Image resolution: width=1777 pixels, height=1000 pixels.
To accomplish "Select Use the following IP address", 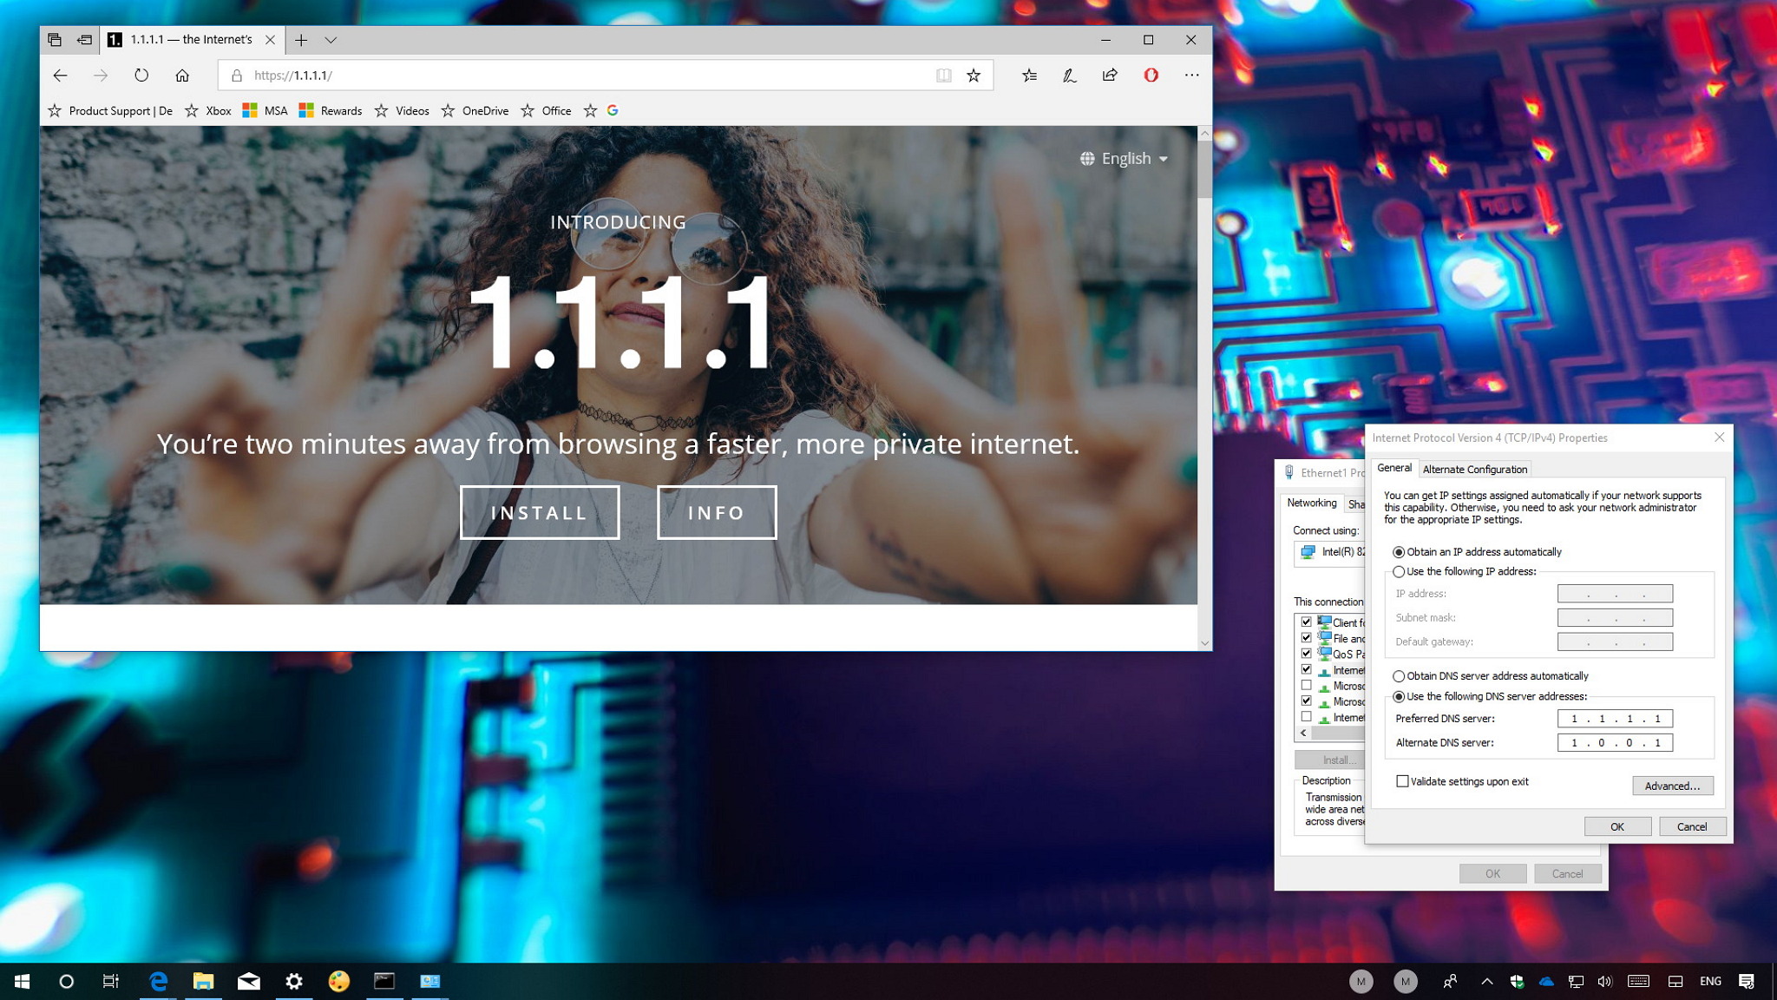I will tap(1465, 572).
